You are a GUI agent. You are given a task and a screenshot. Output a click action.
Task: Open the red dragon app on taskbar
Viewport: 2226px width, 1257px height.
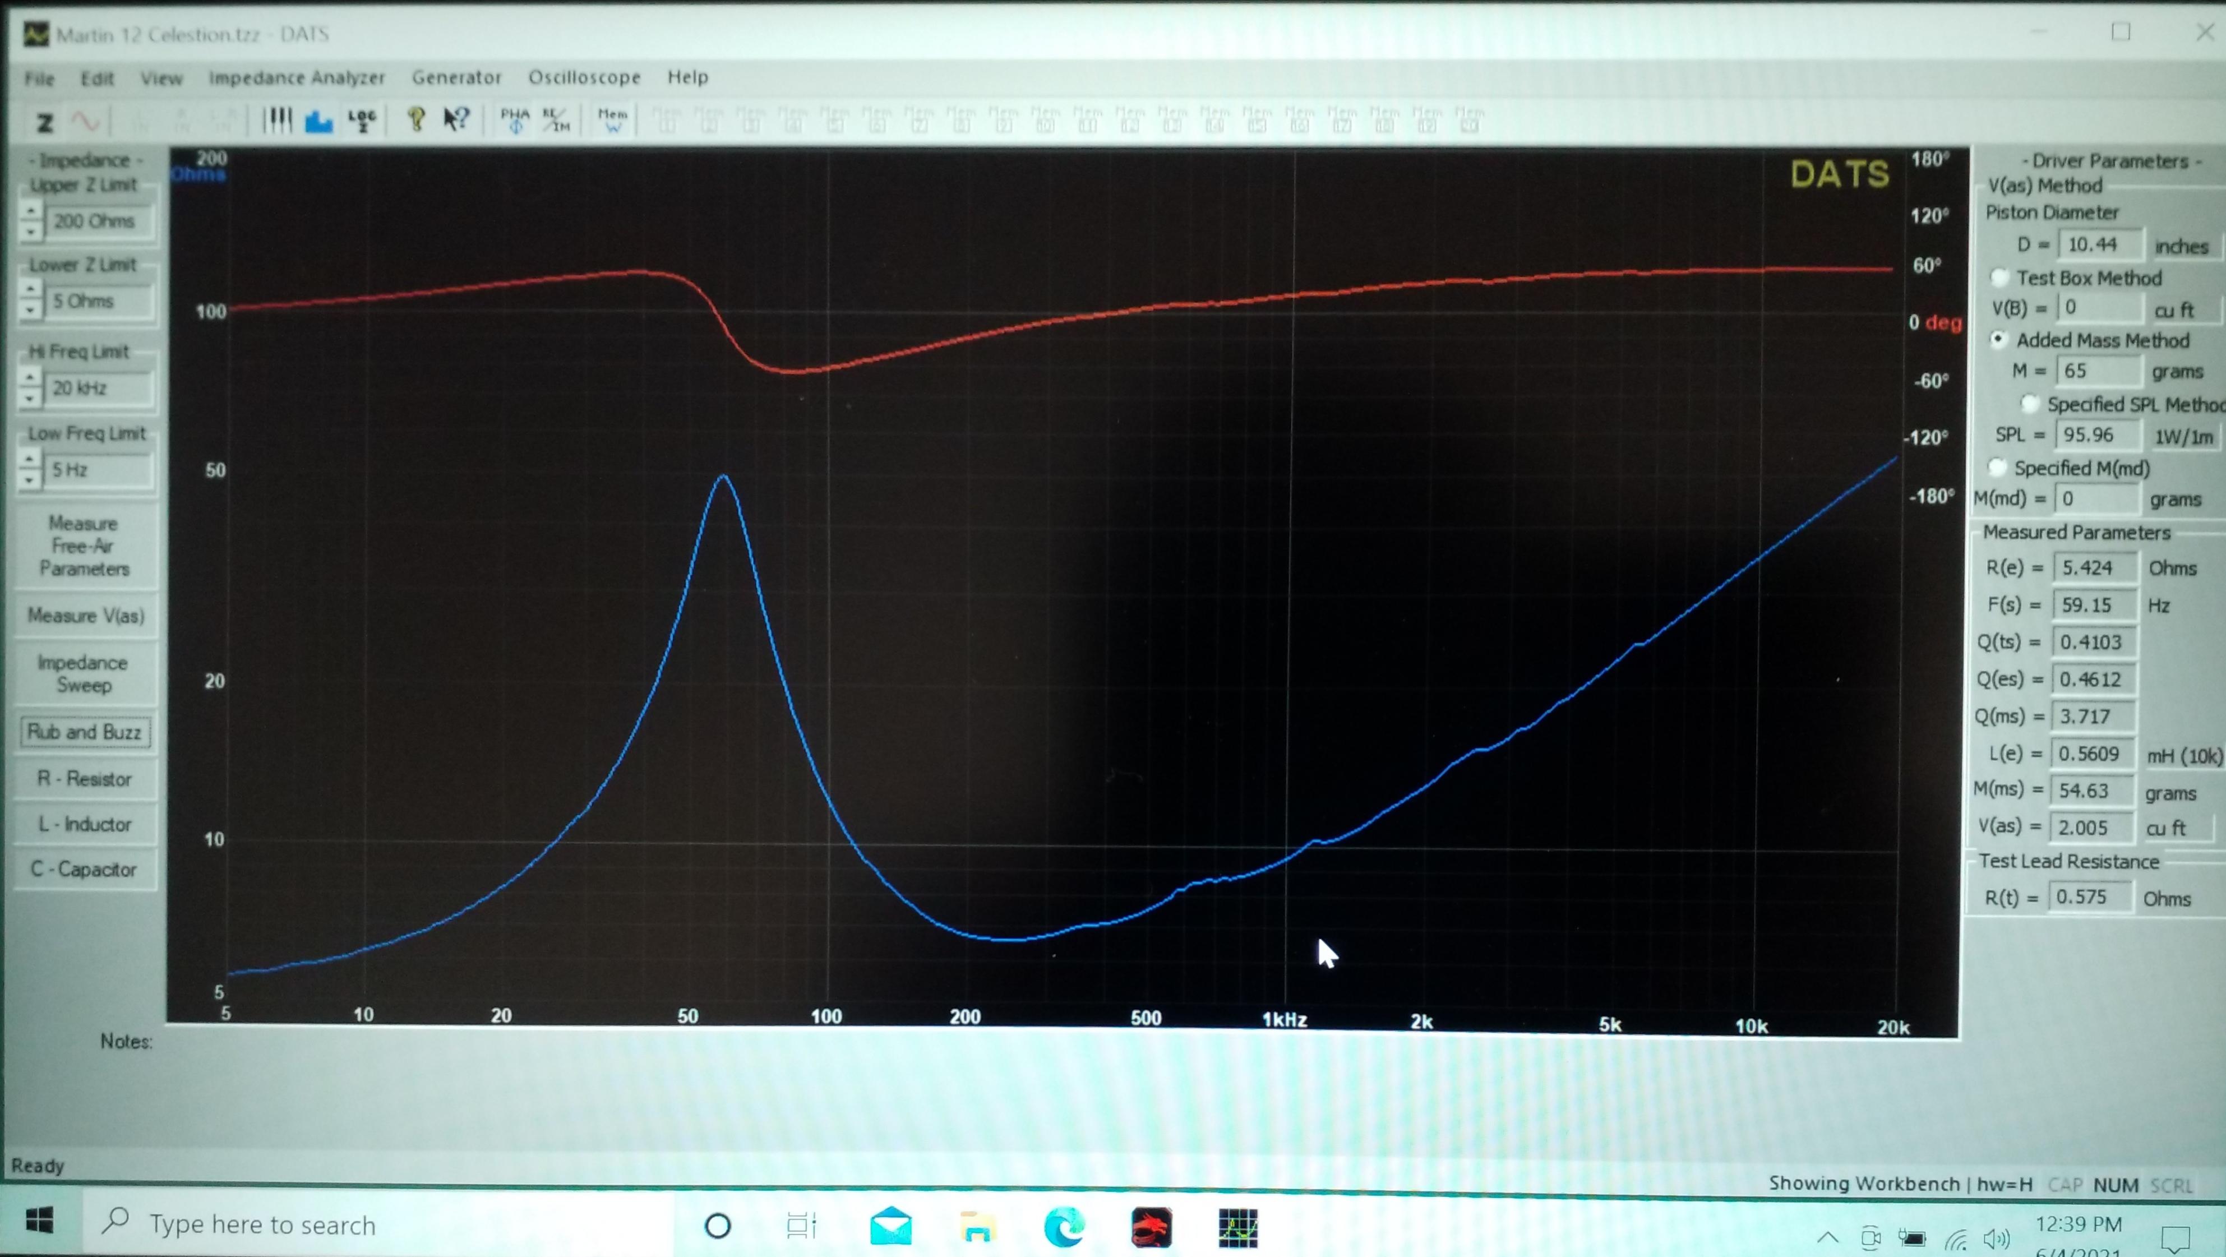point(1151,1228)
